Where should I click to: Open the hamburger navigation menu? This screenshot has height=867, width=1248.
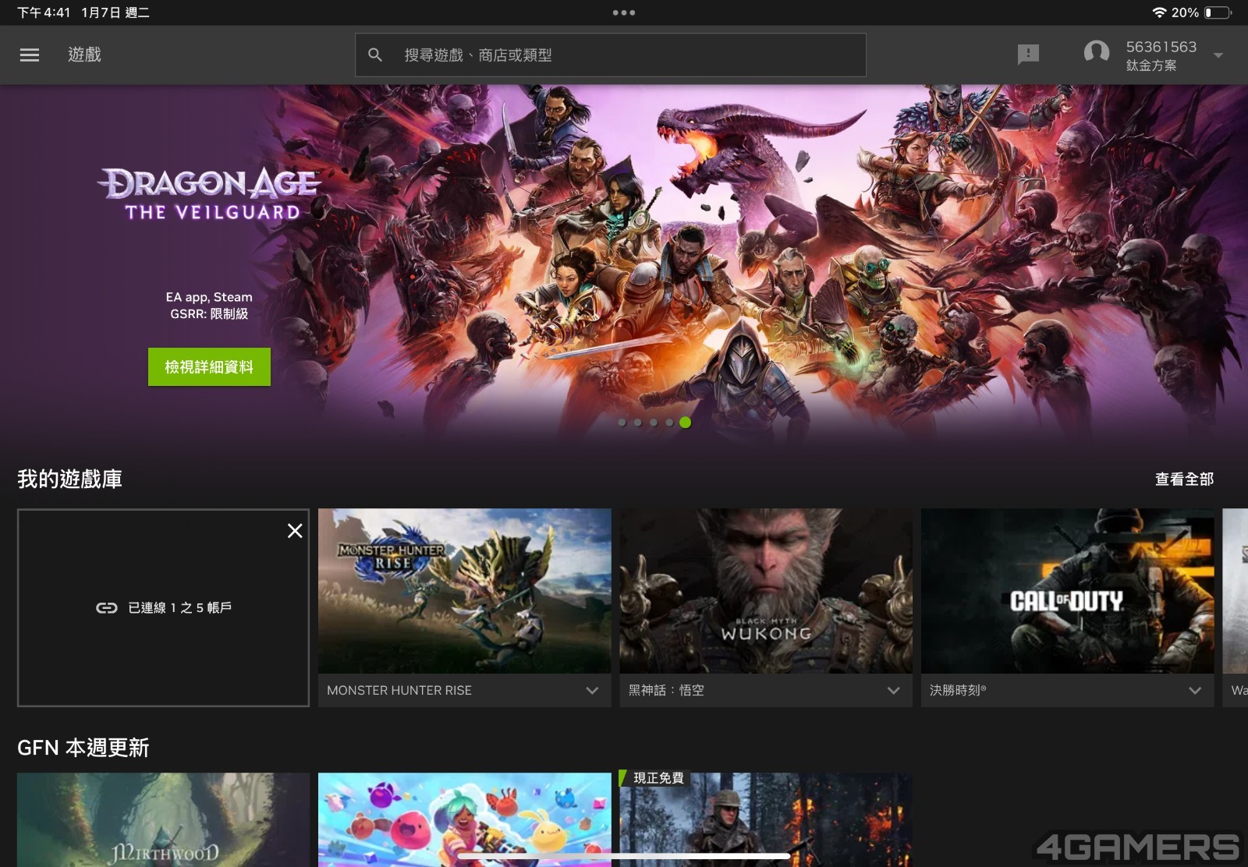[30, 55]
